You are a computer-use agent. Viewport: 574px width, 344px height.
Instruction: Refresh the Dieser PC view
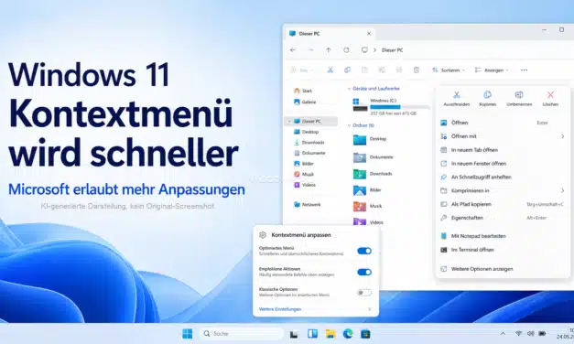tap(346, 50)
